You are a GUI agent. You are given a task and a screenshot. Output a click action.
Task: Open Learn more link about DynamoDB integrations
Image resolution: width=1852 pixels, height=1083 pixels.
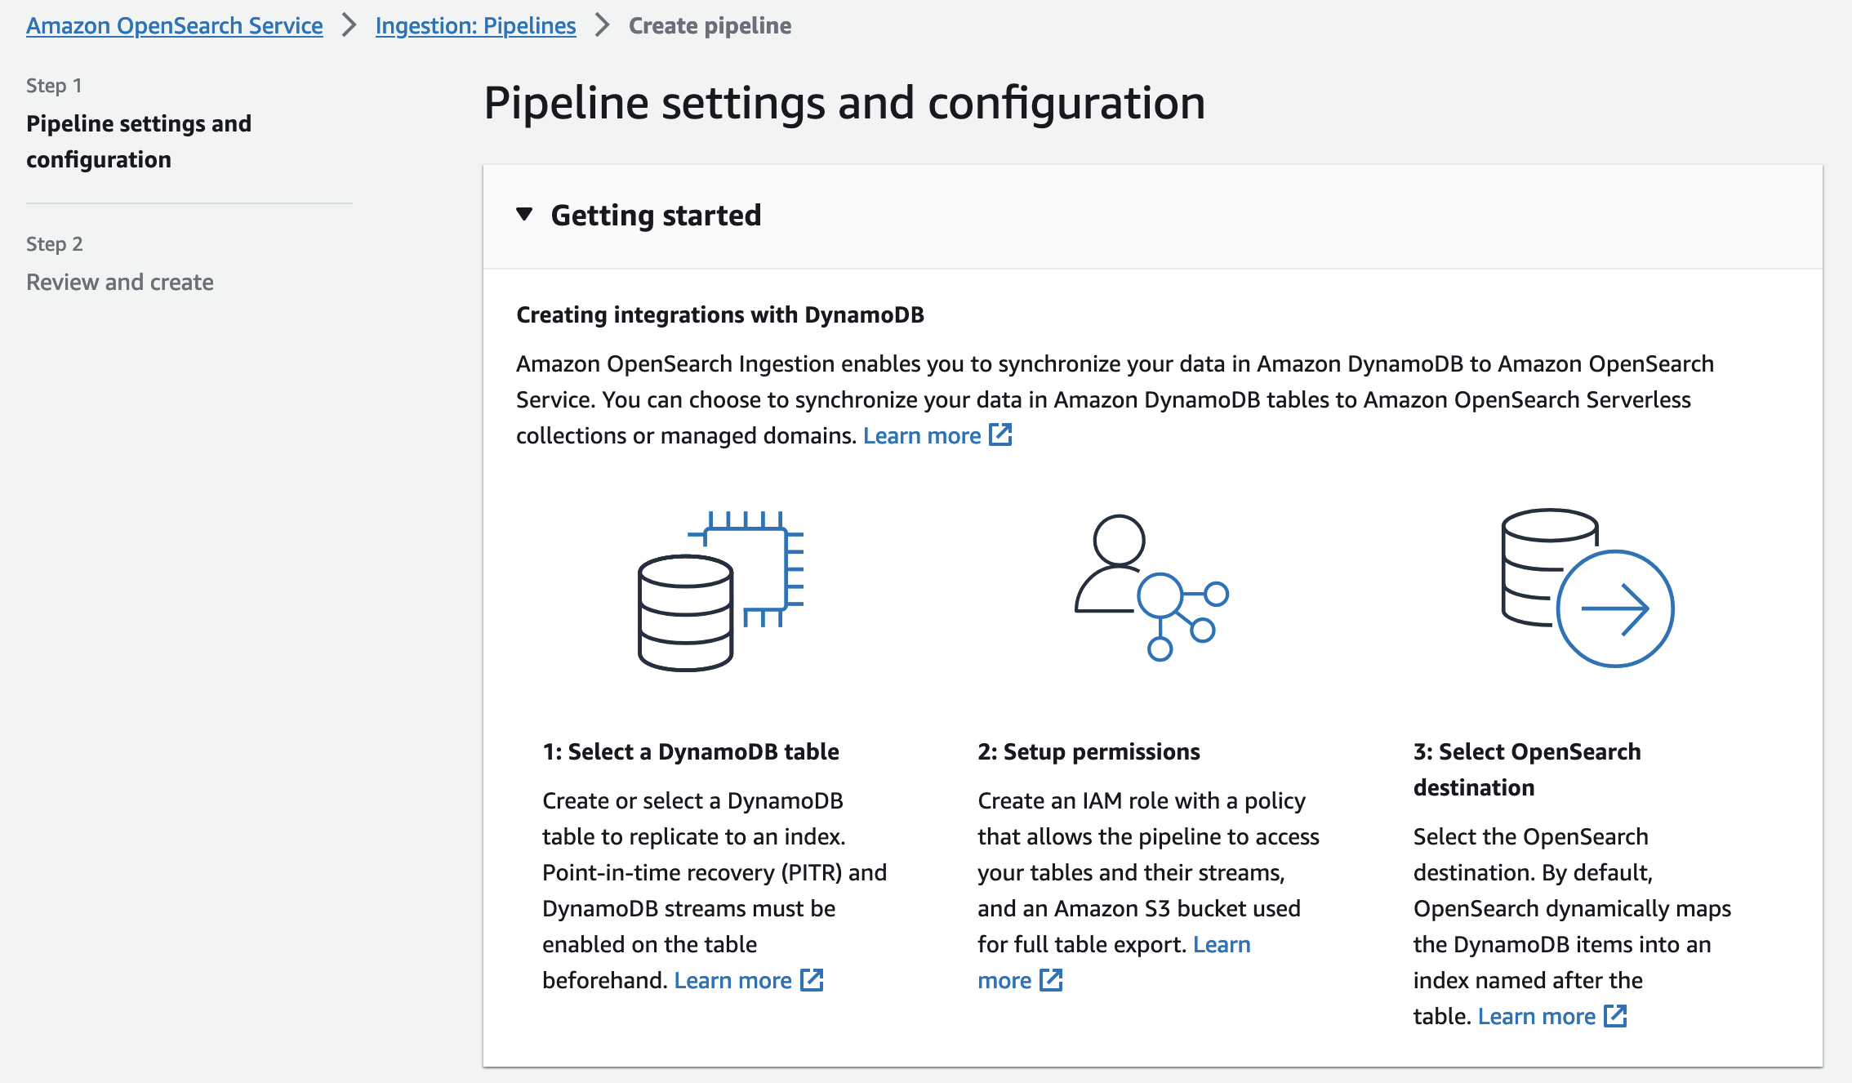tap(922, 435)
